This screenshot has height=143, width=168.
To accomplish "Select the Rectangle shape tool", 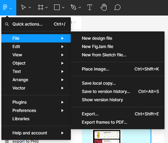I will coord(57,8).
